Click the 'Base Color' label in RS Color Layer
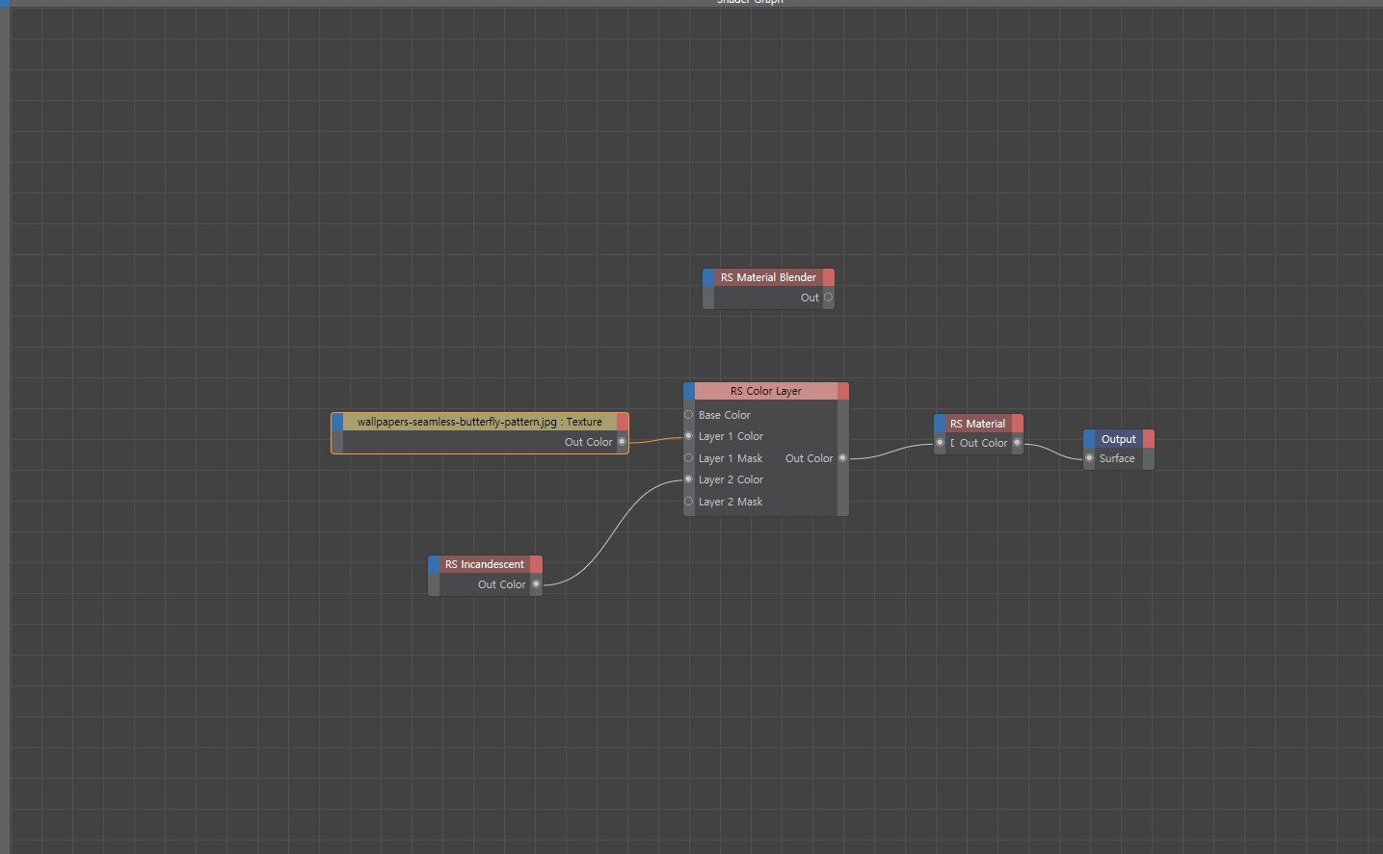1383x854 pixels. [725, 415]
